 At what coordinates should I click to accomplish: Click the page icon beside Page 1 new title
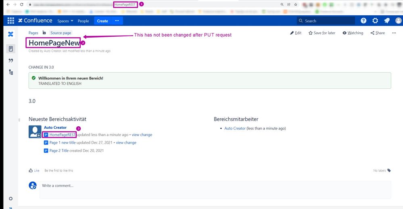[x=46, y=143]
